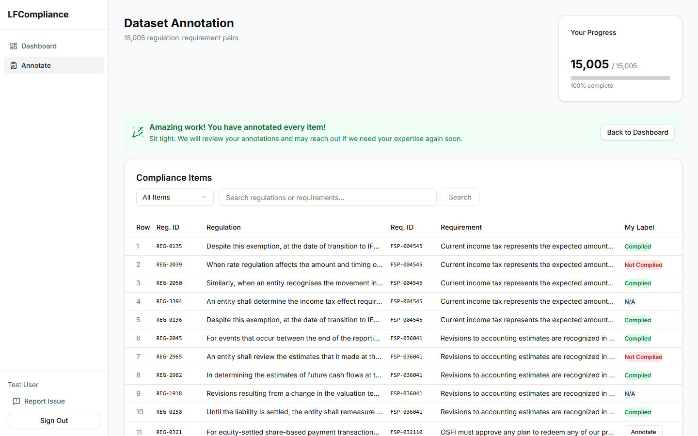
Task: Click the Annotate clipboard icon in sidebar
Action: click(x=13, y=65)
